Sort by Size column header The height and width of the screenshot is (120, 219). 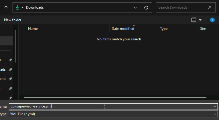coord(203,29)
